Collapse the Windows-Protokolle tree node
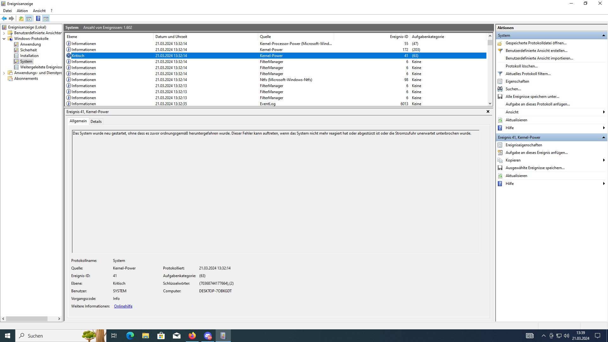 click(4, 39)
